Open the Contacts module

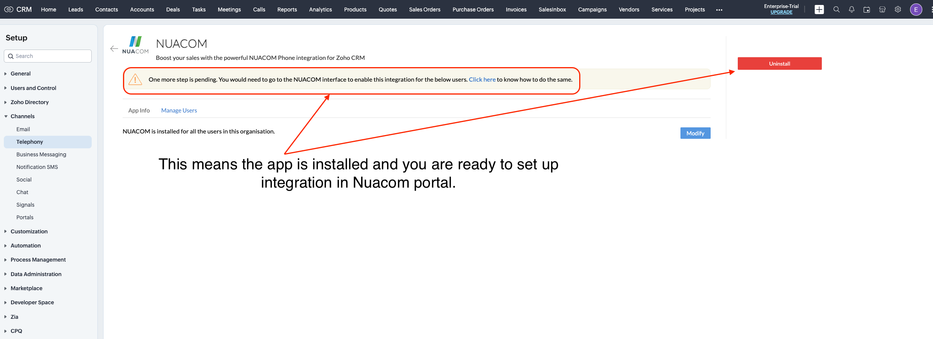pyautogui.click(x=107, y=10)
